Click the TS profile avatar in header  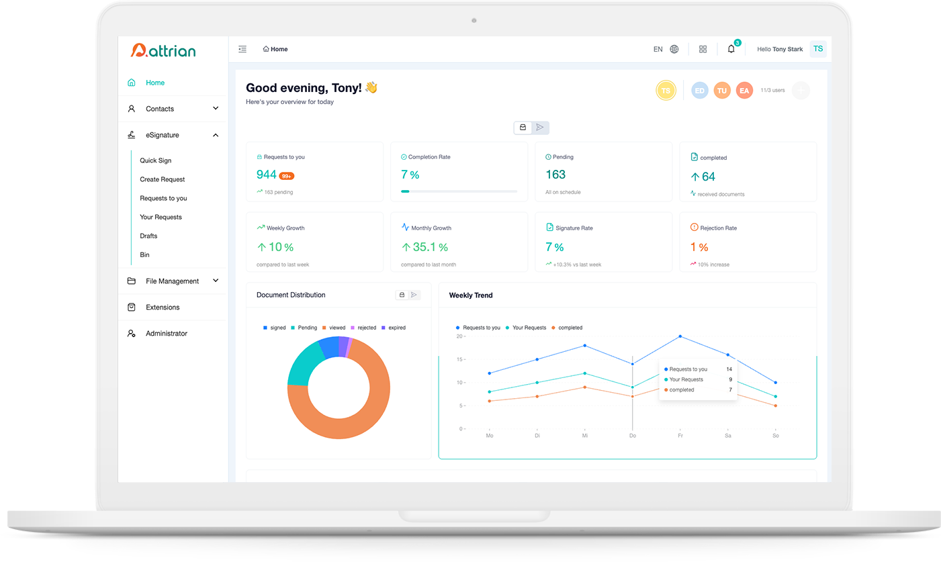tap(817, 49)
